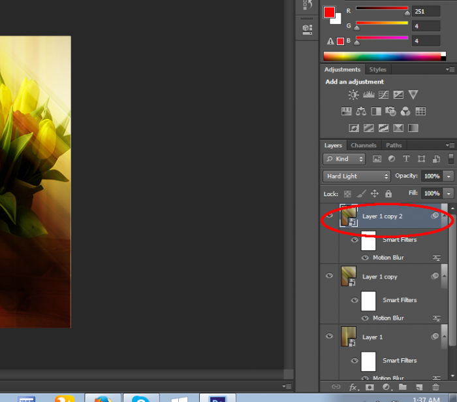
Task: Hide the Layer 1 copy layer
Action: 329,276
